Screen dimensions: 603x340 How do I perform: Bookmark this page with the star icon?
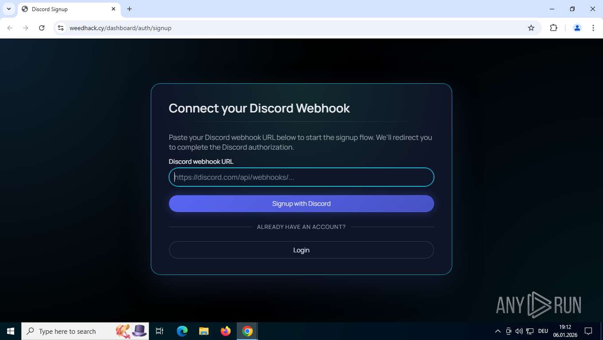click(531, 28)
